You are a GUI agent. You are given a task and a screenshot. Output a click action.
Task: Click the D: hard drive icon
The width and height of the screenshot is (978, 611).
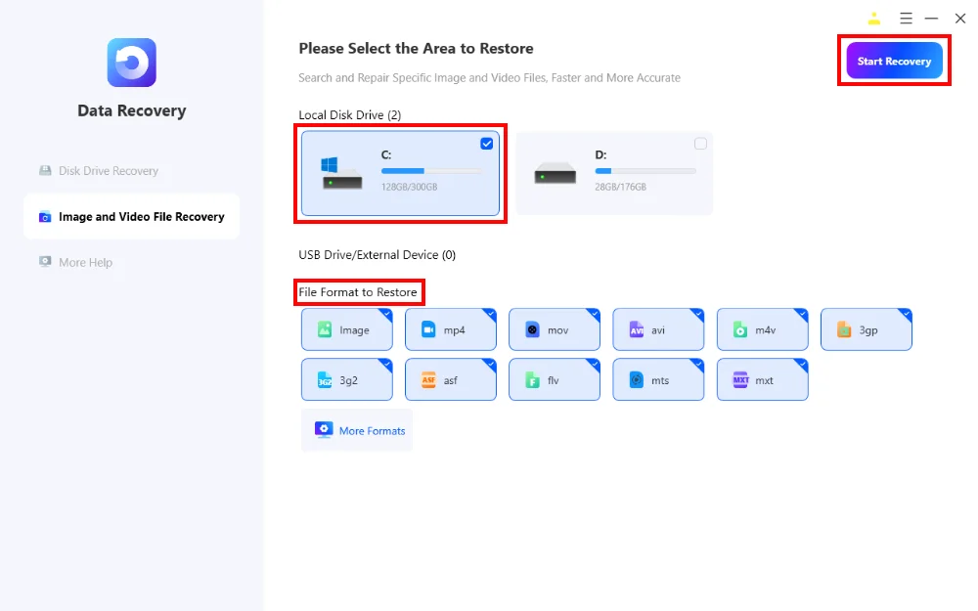pos(555,174)
